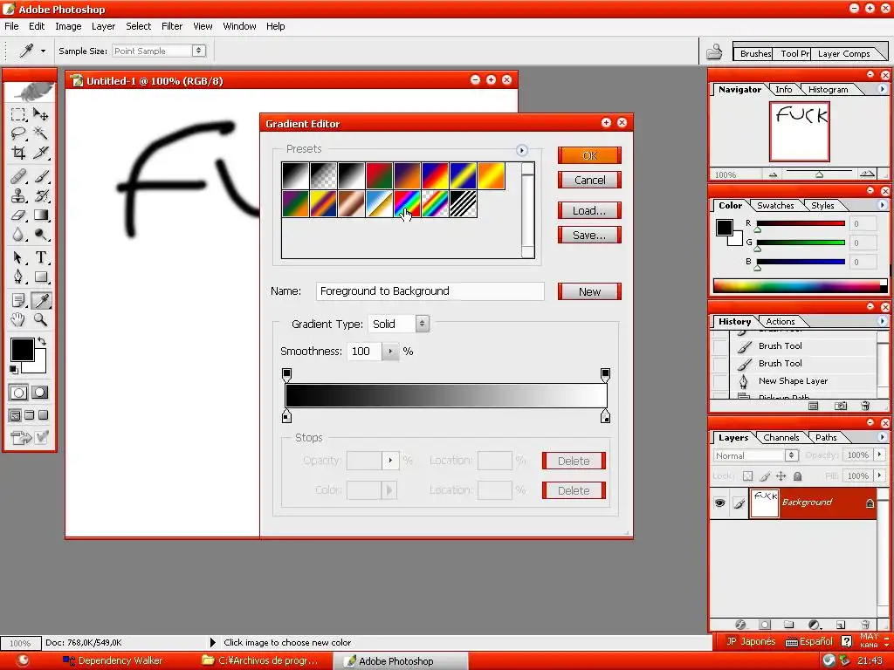Select the Slice tool

(40, 153)
